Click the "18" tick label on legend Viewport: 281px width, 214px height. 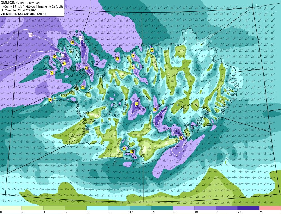(x=196, y=212)
